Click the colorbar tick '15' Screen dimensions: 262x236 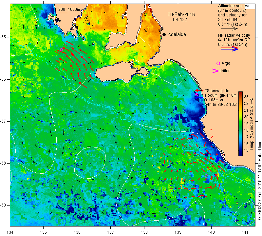coord(246,150)
